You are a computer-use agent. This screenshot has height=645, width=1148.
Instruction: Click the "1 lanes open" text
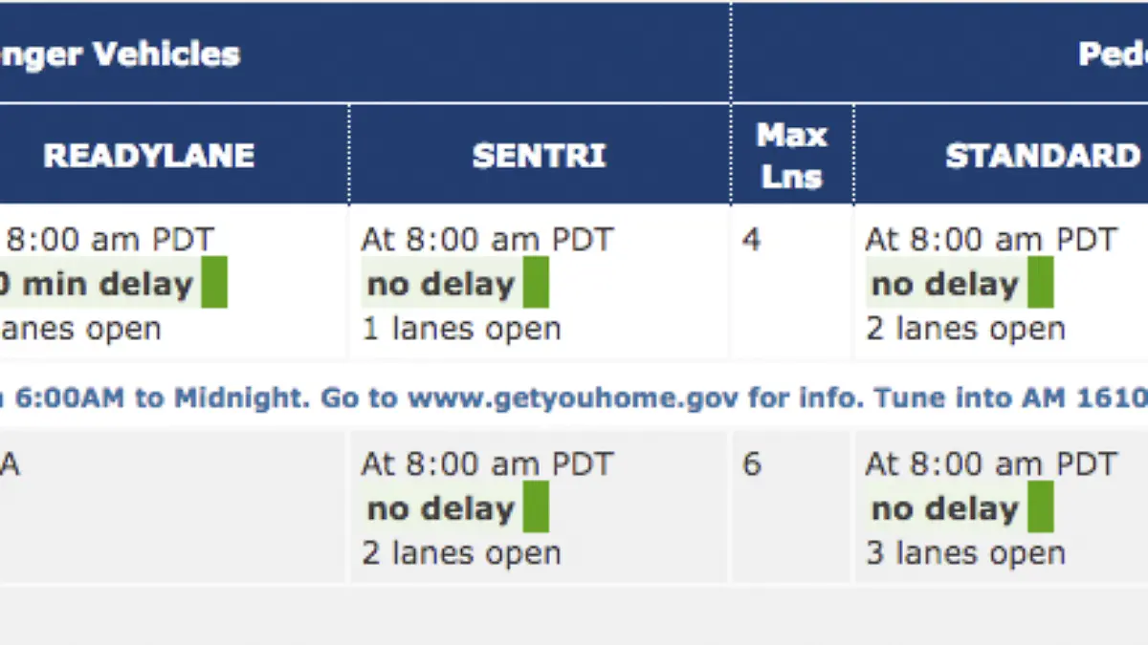point(461,330)
